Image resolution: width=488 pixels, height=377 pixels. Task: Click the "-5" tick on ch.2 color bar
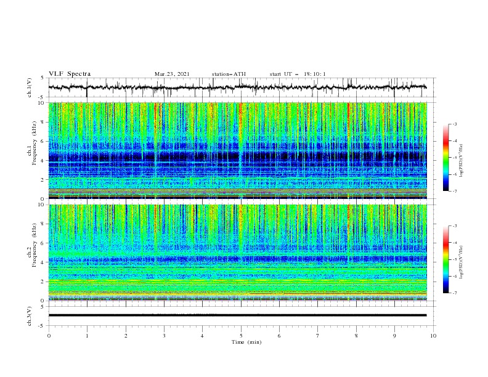point(455,259)
